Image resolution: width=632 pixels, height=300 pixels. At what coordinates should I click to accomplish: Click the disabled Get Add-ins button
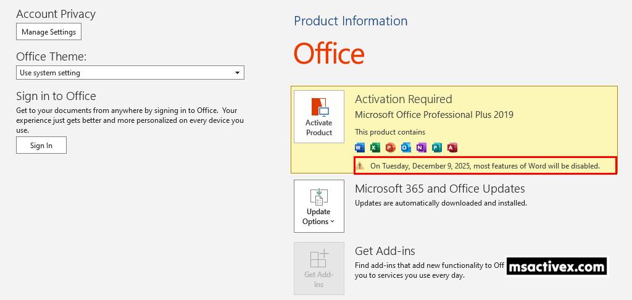[318, 268]
